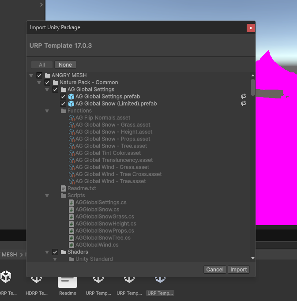Click the AG Global Tint Color.asset icon
297x301 pixels.
[71, 153]
